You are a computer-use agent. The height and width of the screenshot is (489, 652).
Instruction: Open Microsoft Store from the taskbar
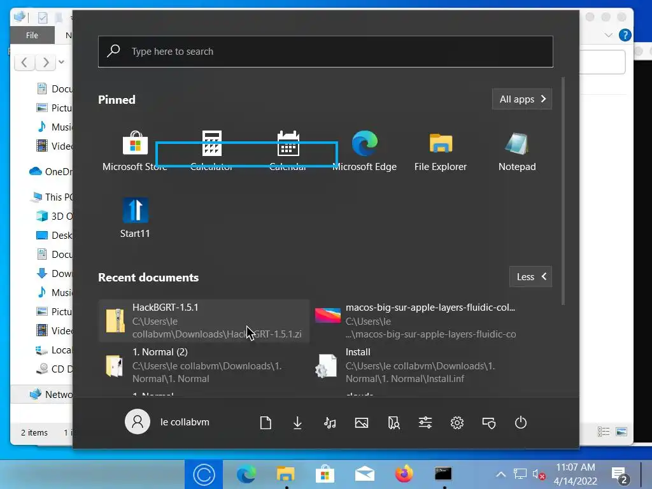(x=325, y=474)
